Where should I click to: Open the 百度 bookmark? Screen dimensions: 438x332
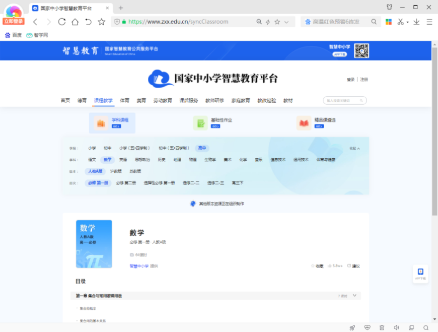point(14,35)
